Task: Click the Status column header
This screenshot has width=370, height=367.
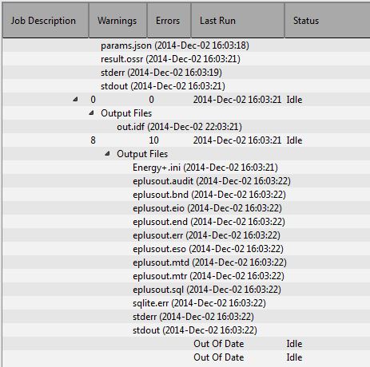Action: point(328,21)
